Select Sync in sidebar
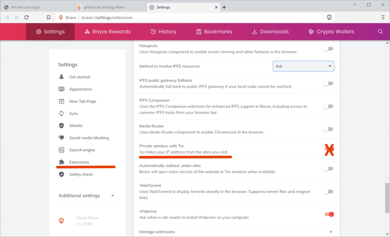390x237 pixels. click(74, 114)
